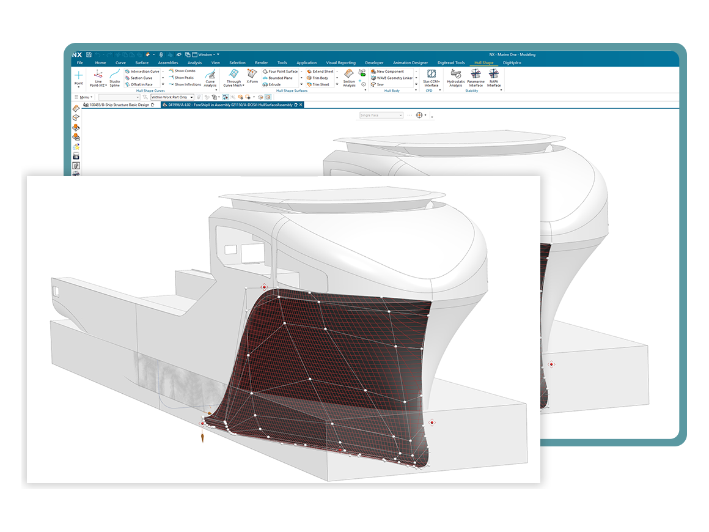
Task: Open the Menu dropdown button
Action: click(84, 97)
